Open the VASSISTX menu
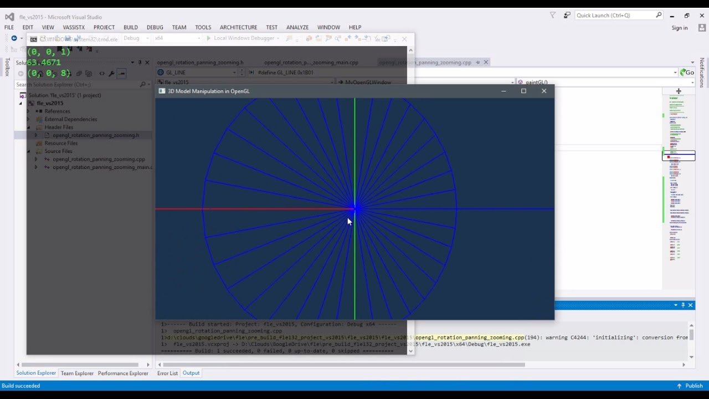The width and height of the screenshot is (709, 399). pyautogui.click(x=74, y=27)
